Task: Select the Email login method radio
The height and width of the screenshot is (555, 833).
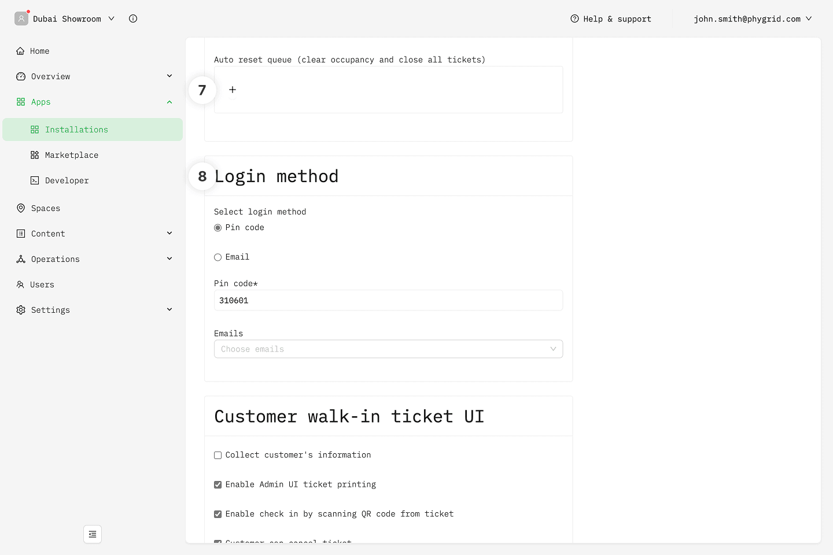Action: [x=218, y=257]
